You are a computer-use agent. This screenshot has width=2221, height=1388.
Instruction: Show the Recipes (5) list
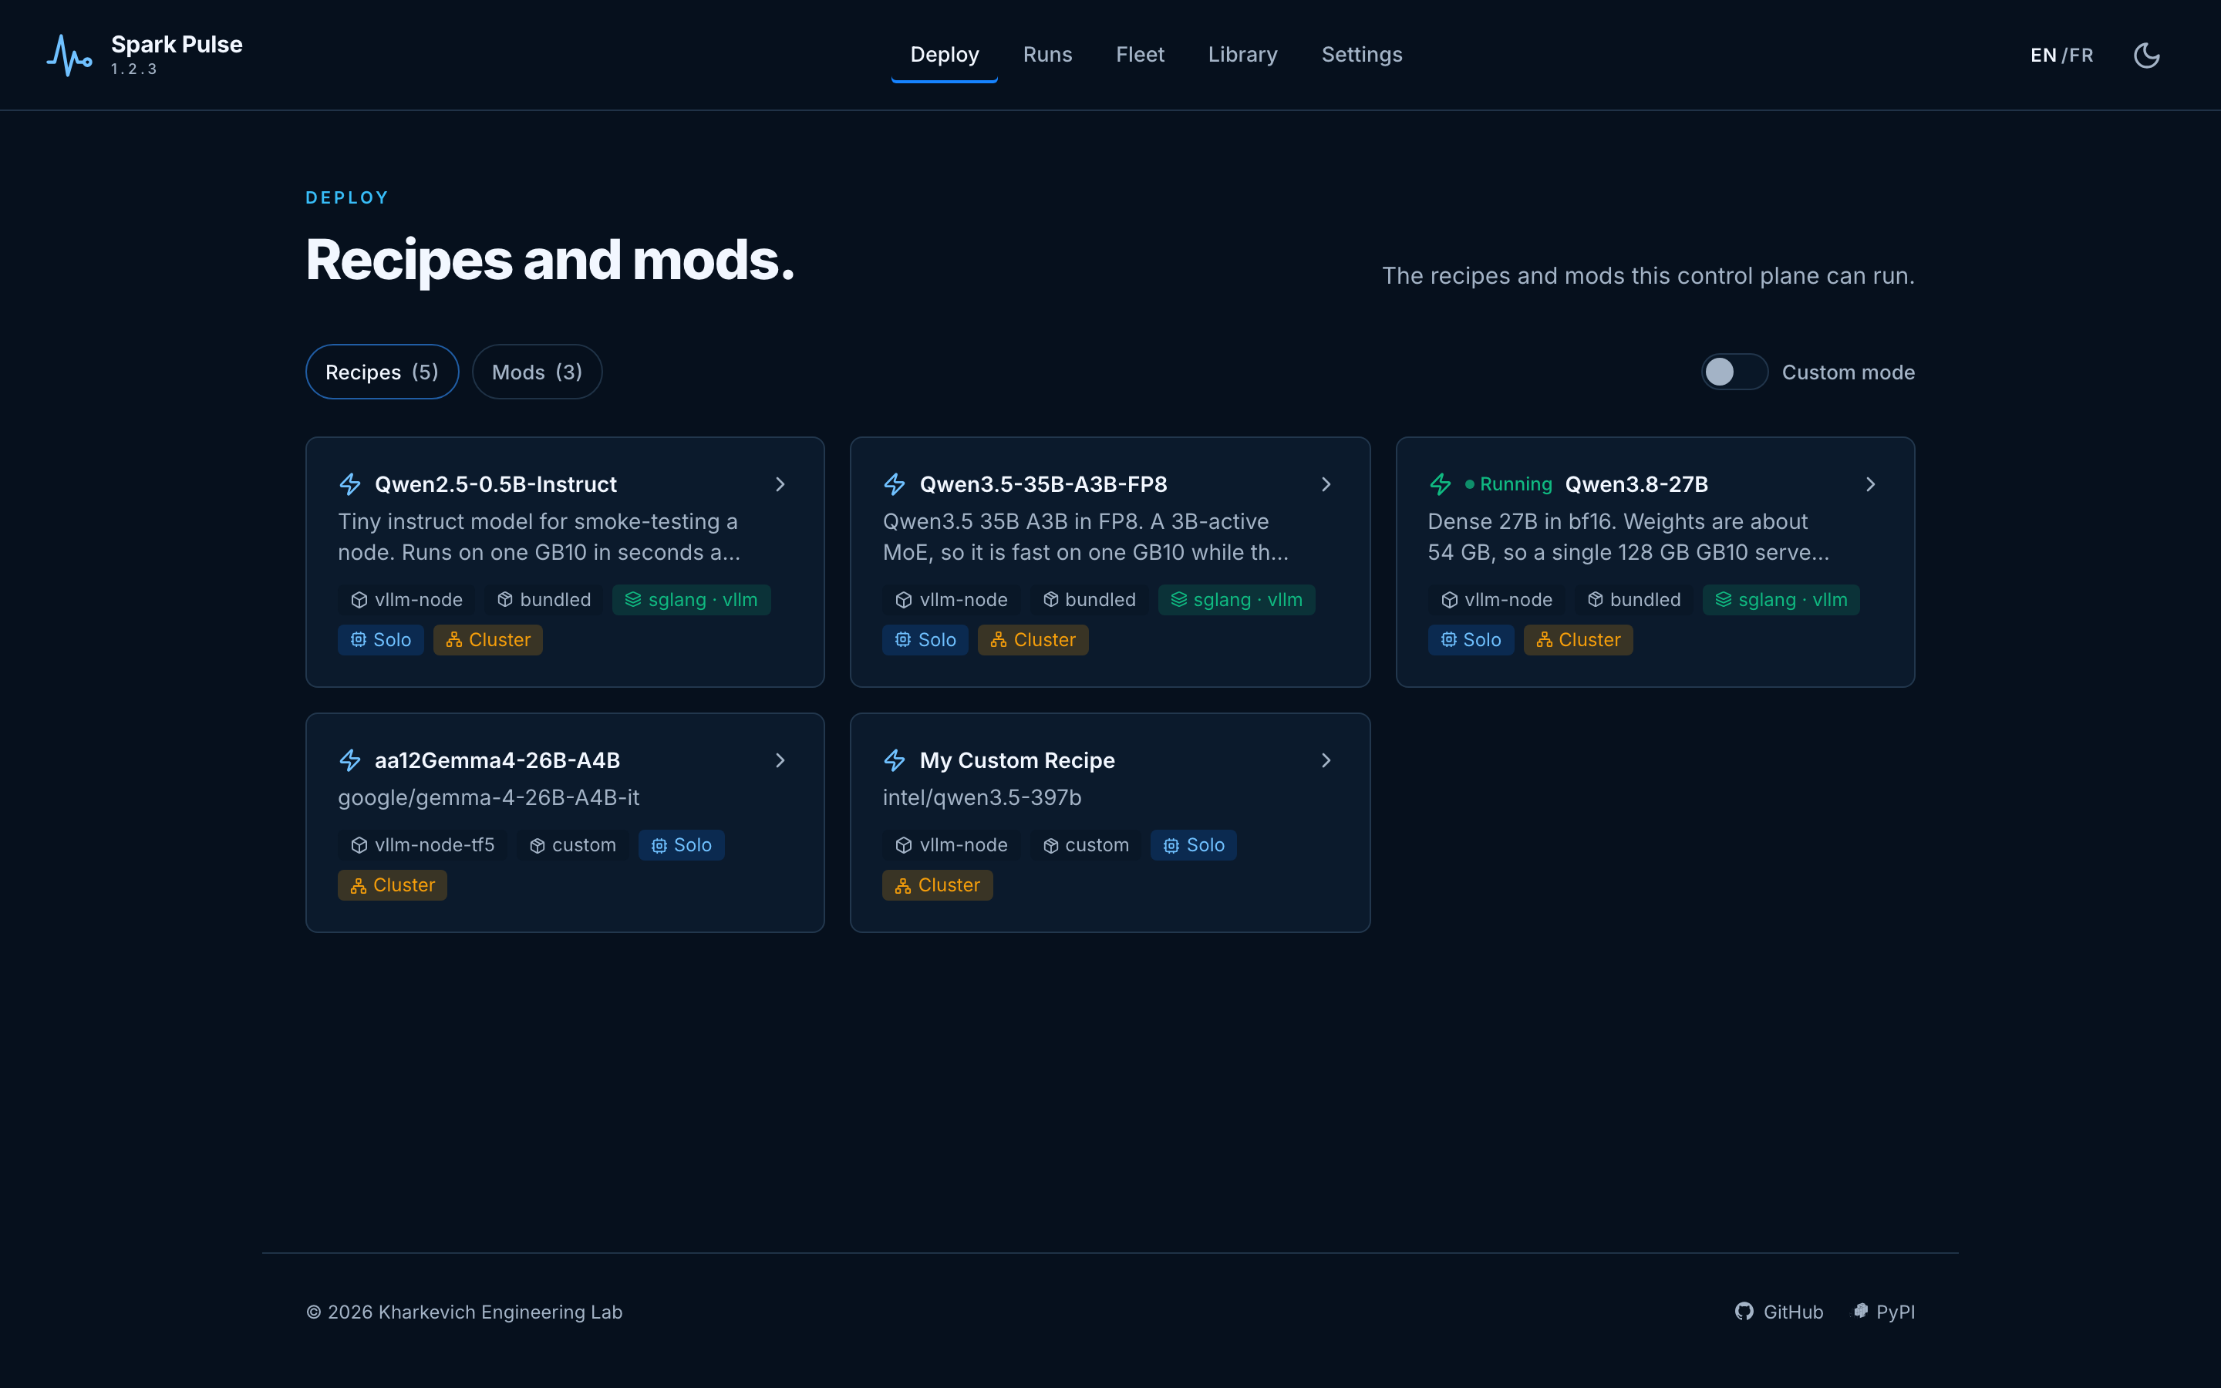(382, 372)
